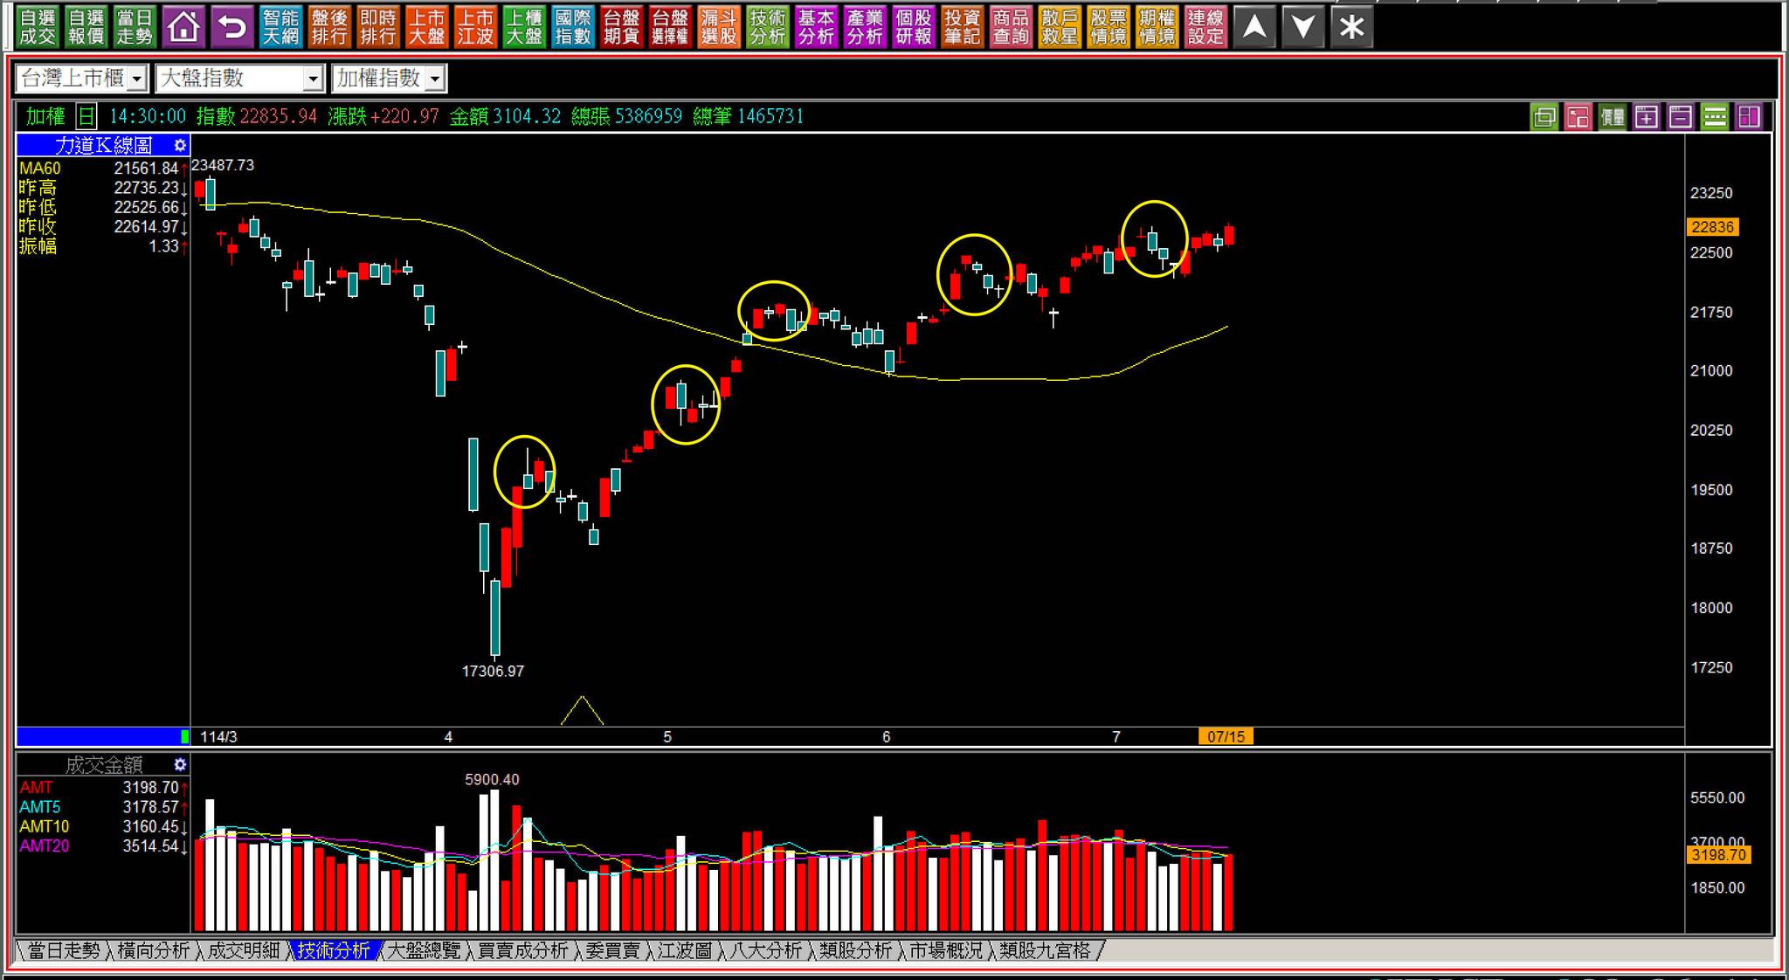Expand the 大盤指數 category dropdown
1789x980 pixels.
[313, 79]
